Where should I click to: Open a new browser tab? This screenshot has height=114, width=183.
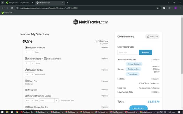tap(67, 3)
